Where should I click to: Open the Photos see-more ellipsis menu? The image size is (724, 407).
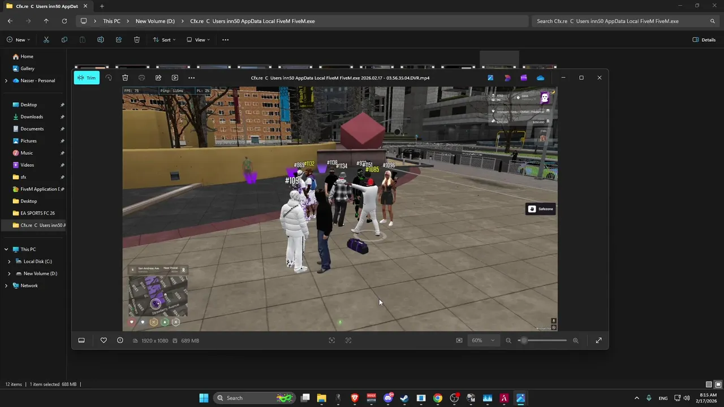(x=191, y=77)
